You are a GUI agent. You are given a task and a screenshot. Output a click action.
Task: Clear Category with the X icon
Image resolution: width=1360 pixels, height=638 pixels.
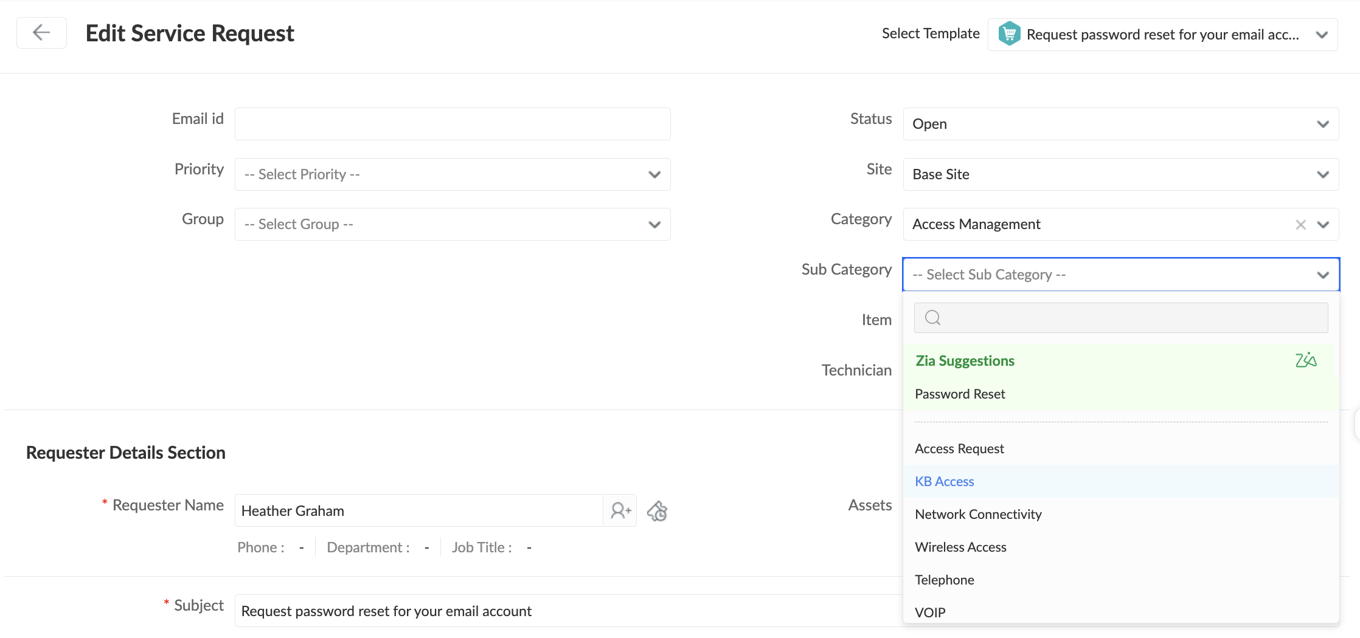1300,225
